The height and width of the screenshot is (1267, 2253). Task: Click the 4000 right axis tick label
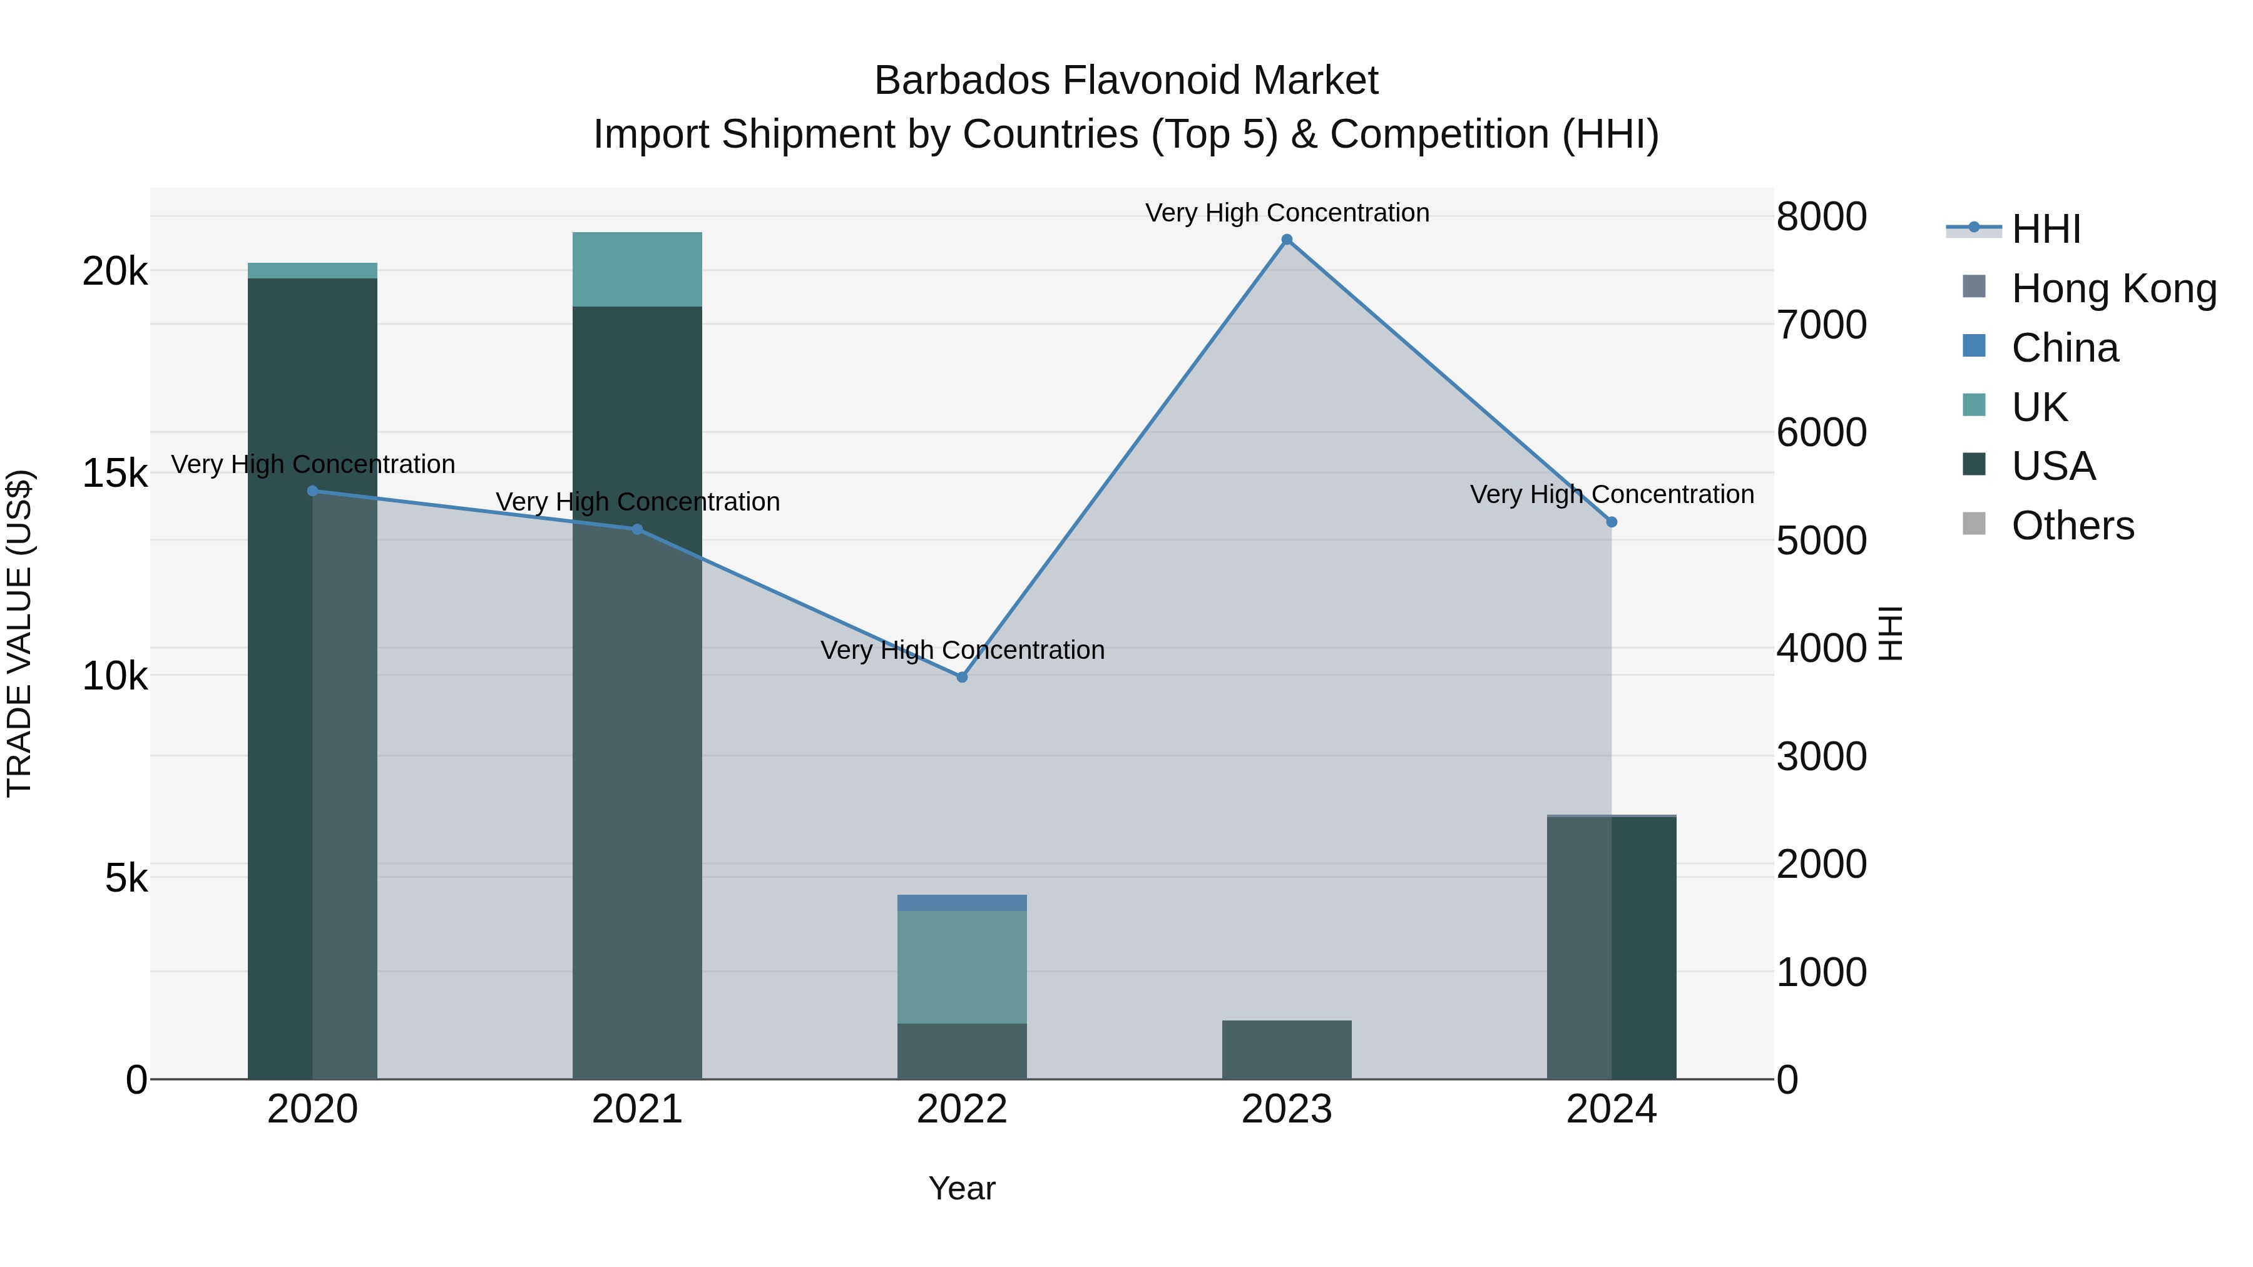[x=1822, y=648]
